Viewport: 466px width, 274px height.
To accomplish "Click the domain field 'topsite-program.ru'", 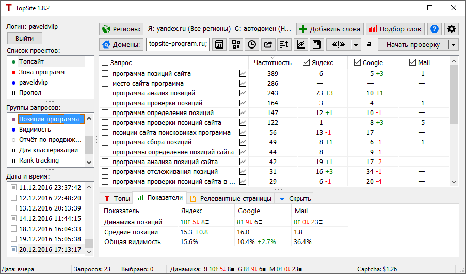I will tap(178, 44).
